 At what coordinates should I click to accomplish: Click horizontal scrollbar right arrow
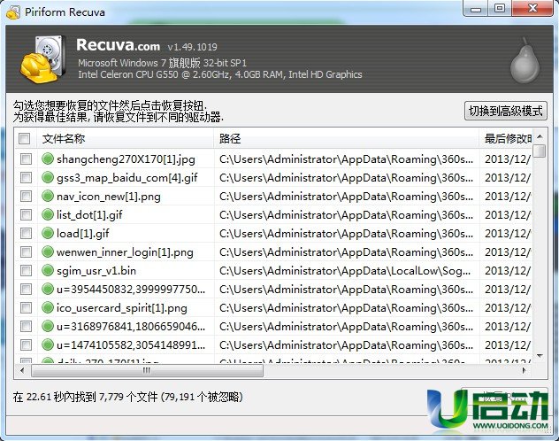point(524,370)
